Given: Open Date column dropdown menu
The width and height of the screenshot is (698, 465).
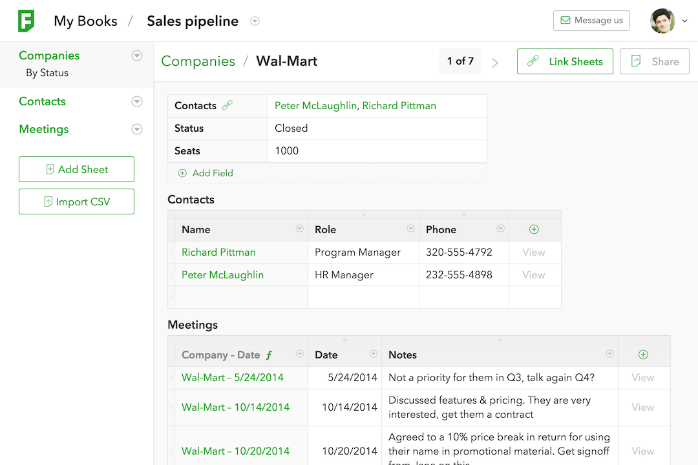Looking at the screenshot, I should coord(373,354).
